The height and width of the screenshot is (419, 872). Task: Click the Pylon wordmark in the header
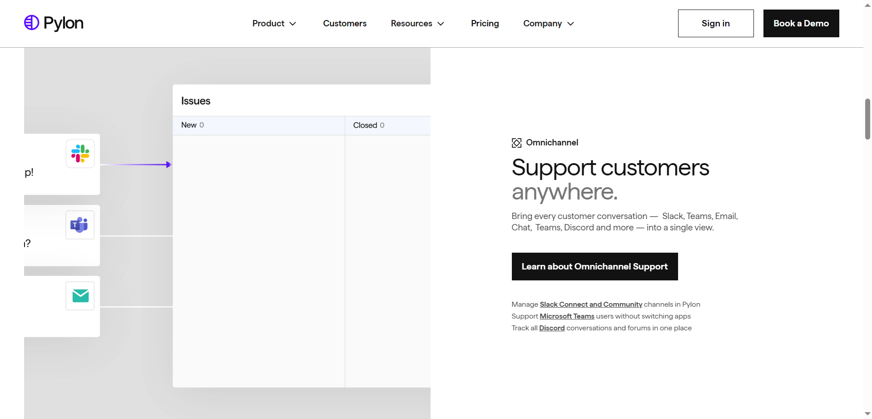pyautogui.click(x=64, y=23)
